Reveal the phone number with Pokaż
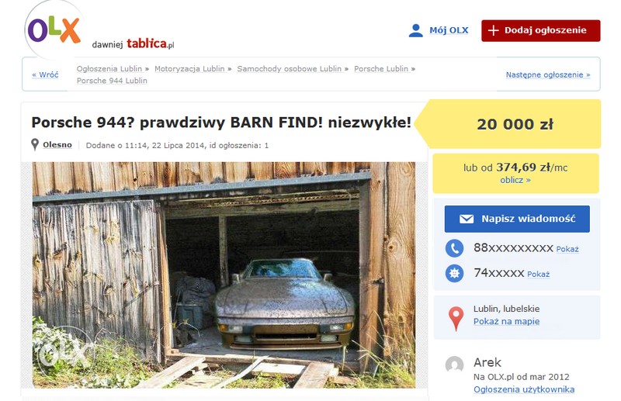This screenshot has width=621, height=401. [x=567, y=250]
